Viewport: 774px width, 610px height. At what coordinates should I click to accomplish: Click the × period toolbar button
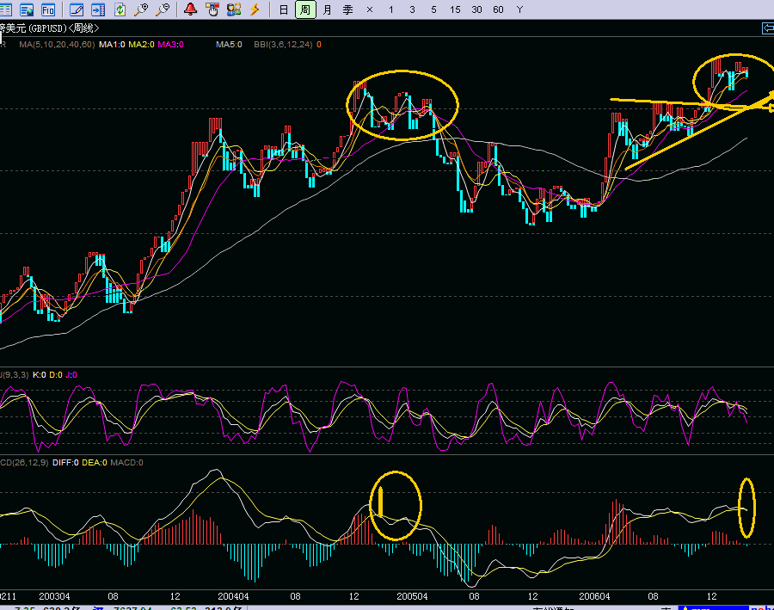(370, 9)
